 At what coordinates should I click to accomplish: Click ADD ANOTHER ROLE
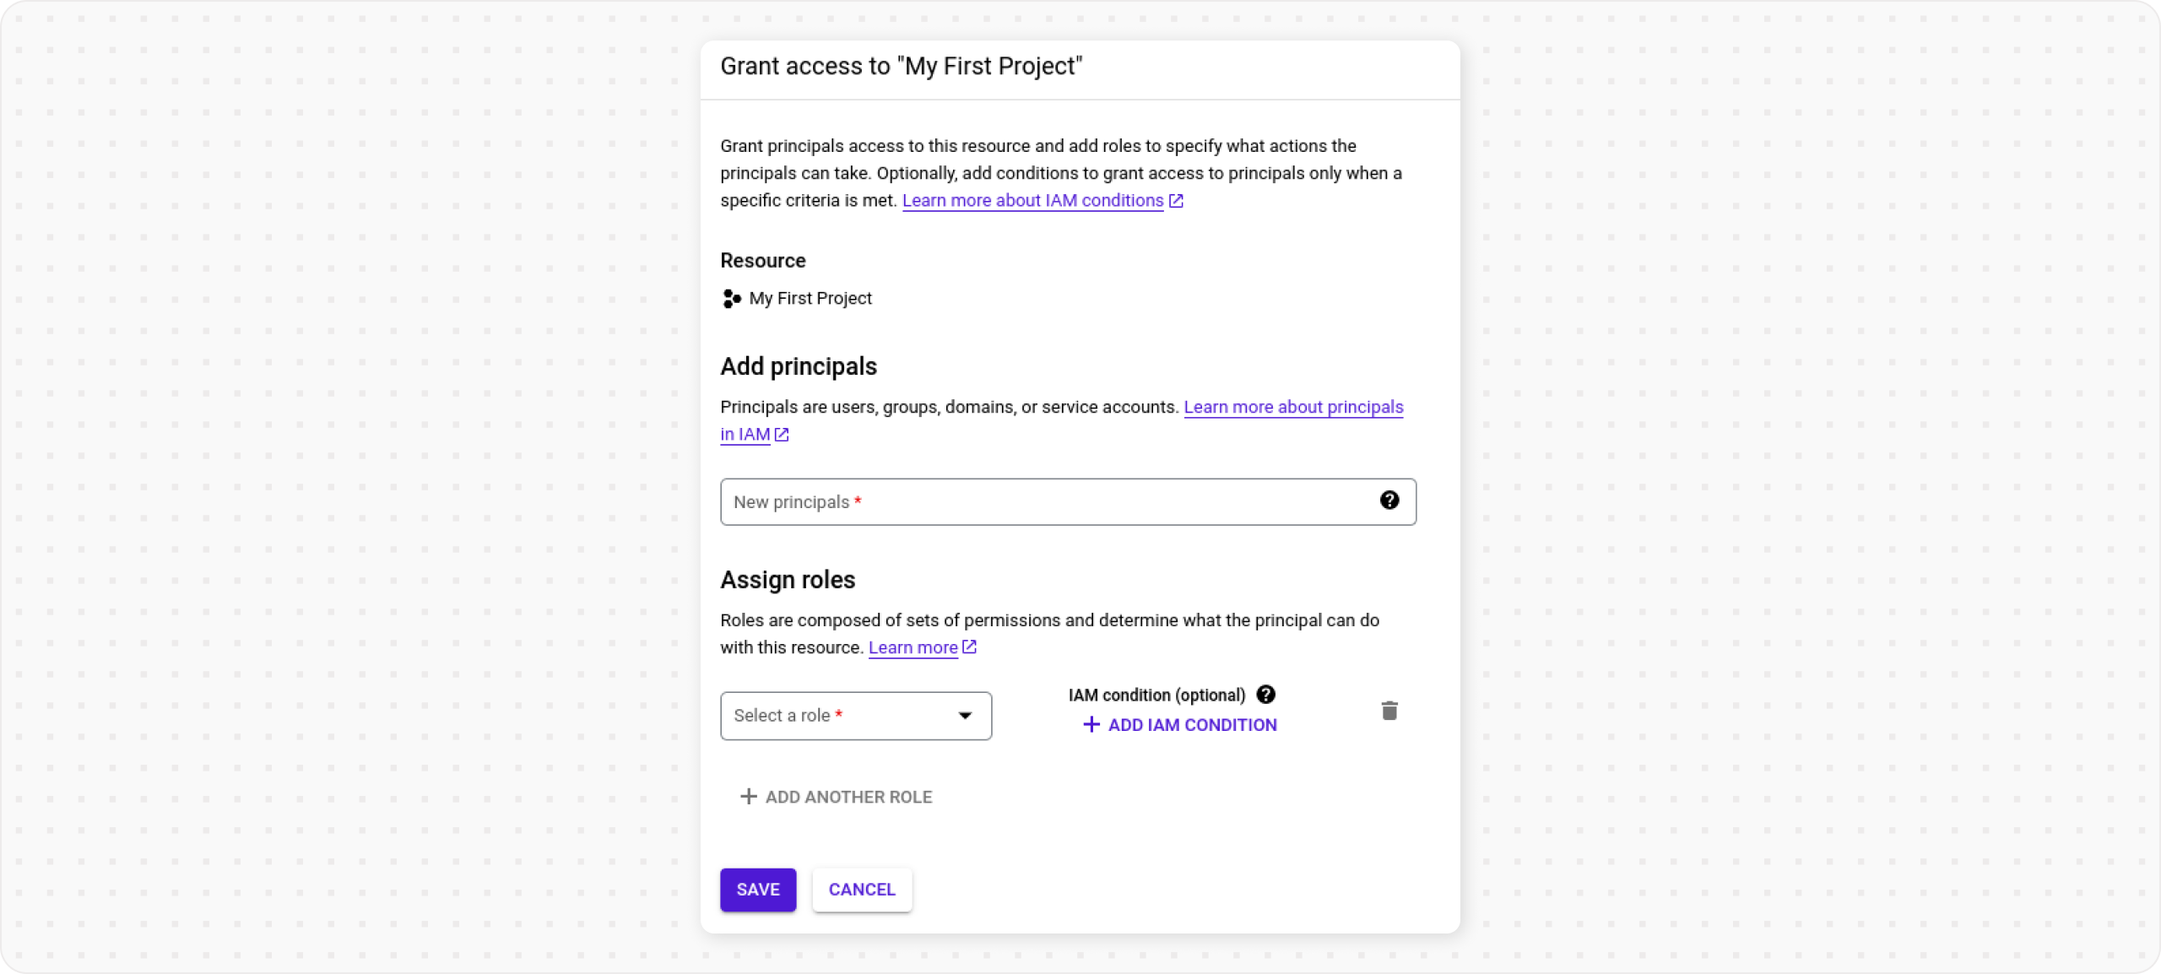coord(848,796)
